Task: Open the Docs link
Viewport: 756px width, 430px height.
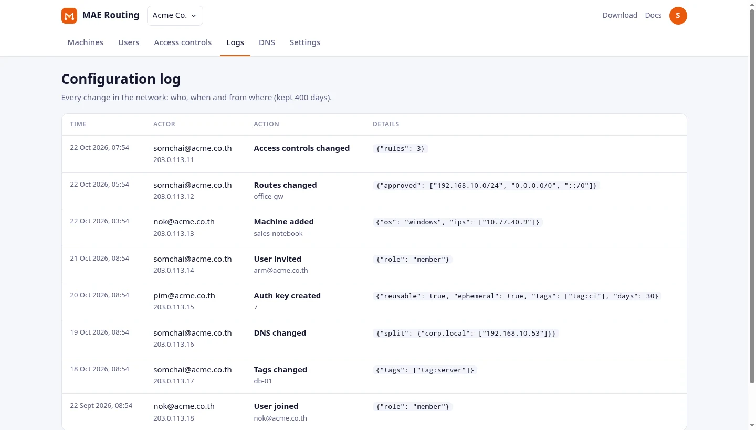Action: pyautogui.click(x=653, y=15)
